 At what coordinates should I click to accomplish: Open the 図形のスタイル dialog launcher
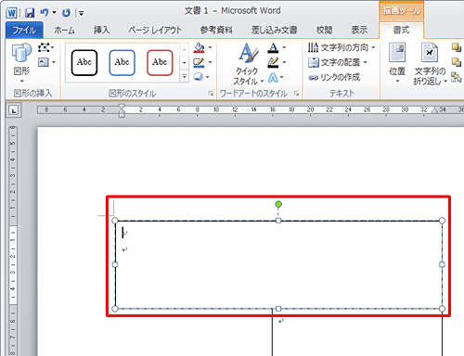211,94
